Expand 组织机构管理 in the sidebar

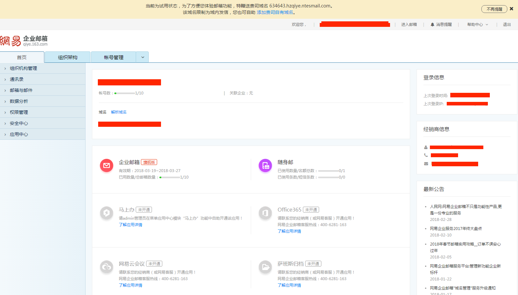coord(42,68)
